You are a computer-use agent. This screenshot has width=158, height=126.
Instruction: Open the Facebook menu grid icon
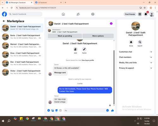[140, 14]
